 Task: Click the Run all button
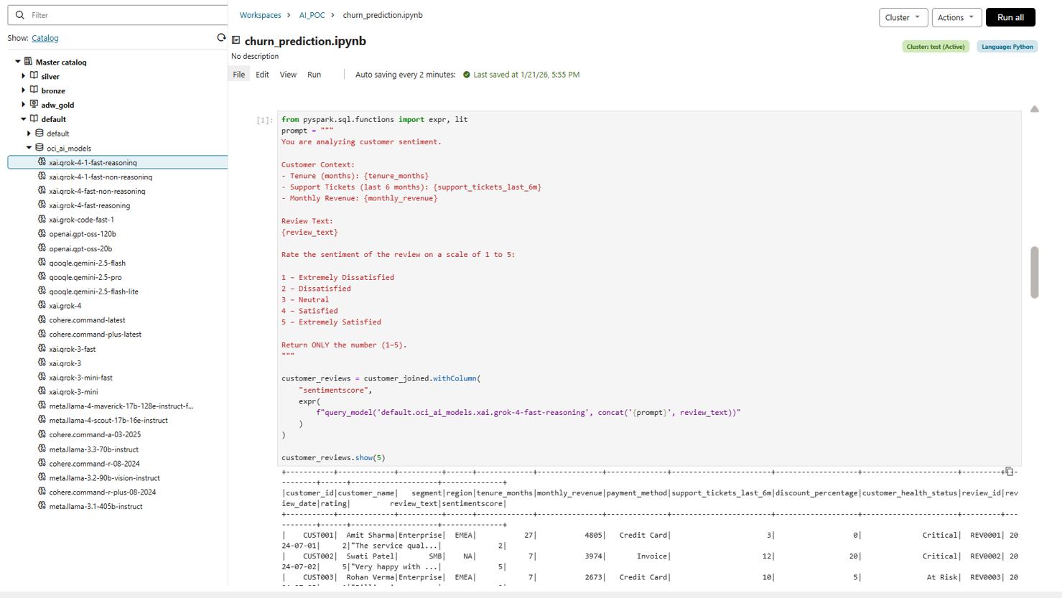(1010, 17)
